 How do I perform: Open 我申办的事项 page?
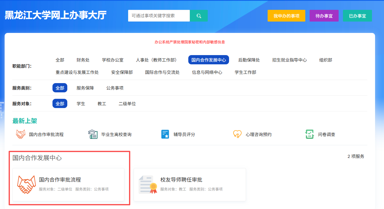pyautogui.click(x=286, y=16)
